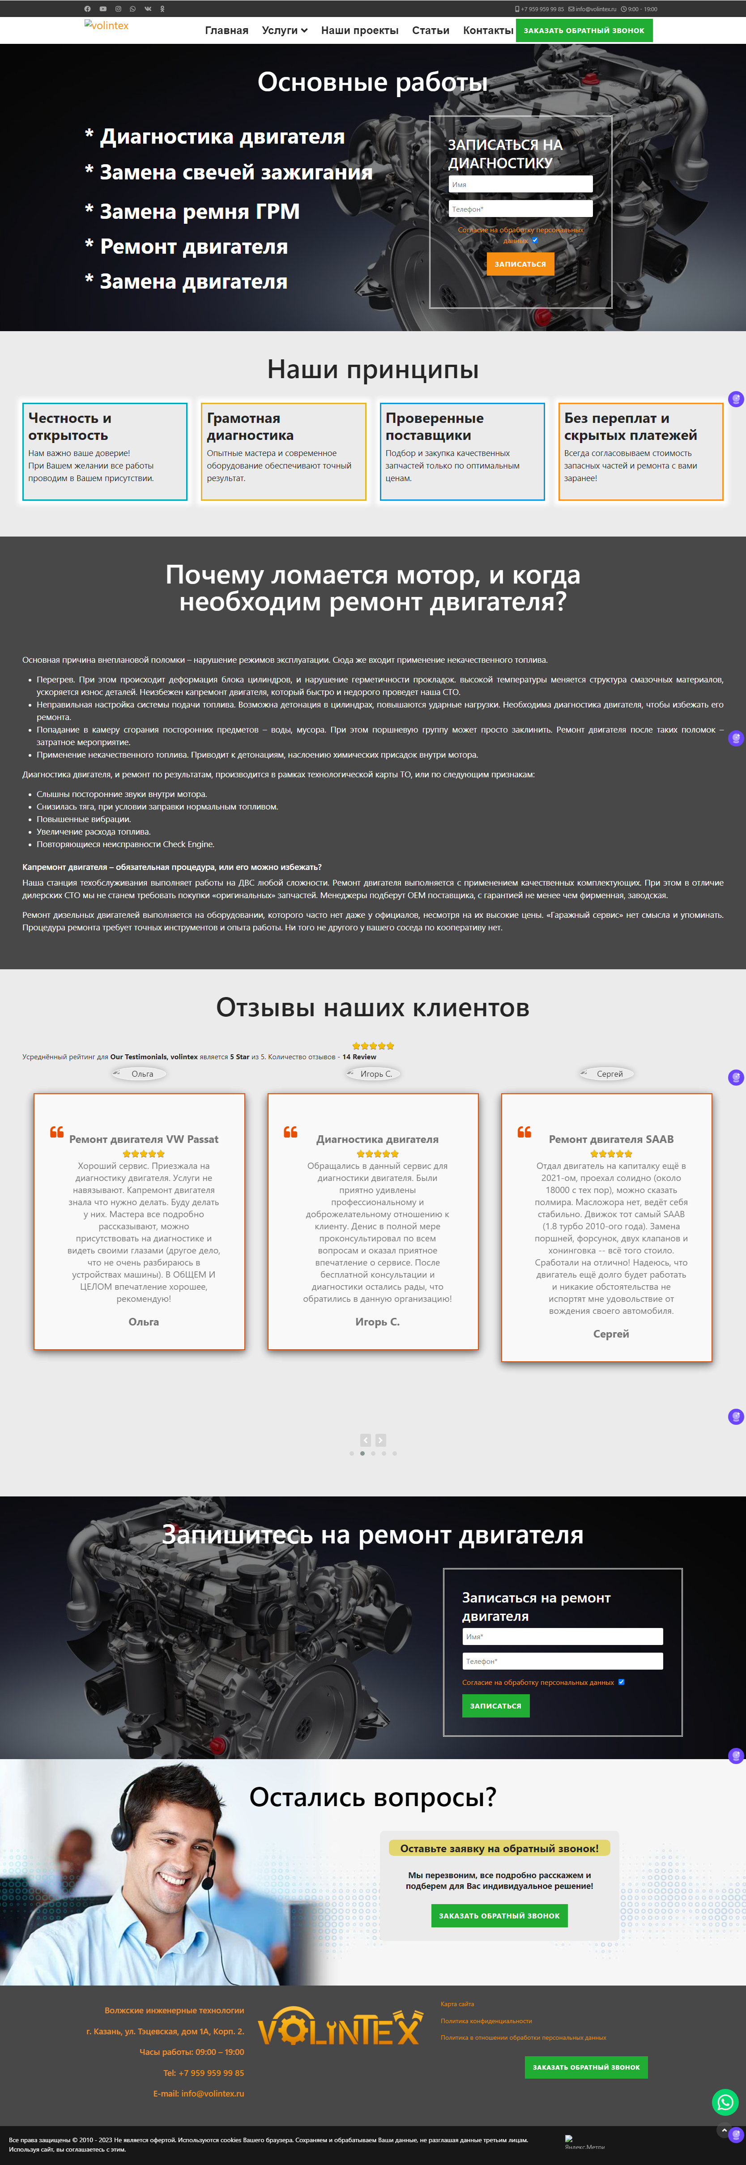
Task: Select the third testimonials carousel dot
Action: [373, 1453]
